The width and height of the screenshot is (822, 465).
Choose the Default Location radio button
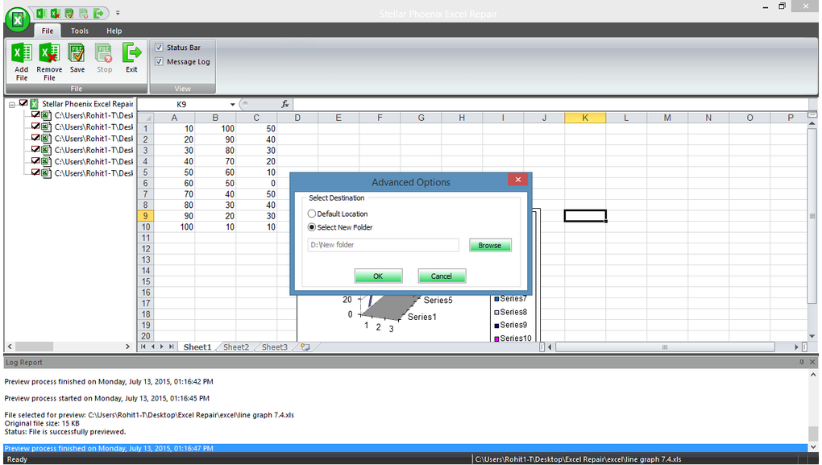(x=312, y=214)
